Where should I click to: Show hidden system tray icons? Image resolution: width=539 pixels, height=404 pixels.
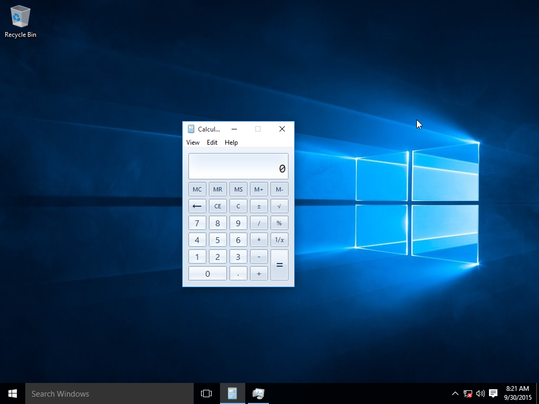[x=455, y=393]
